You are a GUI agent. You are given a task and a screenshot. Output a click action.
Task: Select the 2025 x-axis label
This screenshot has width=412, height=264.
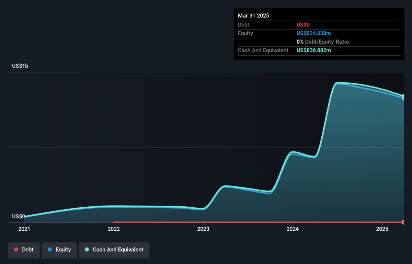[x=382, y=229]
